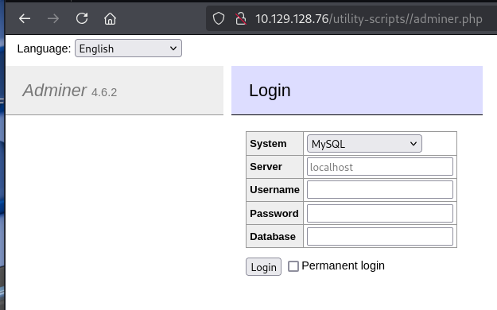The height and width of the screenshot is (310, 497).
Task: Reload the Adminer page
Action: pyautogui.click(x=82, y=18)
